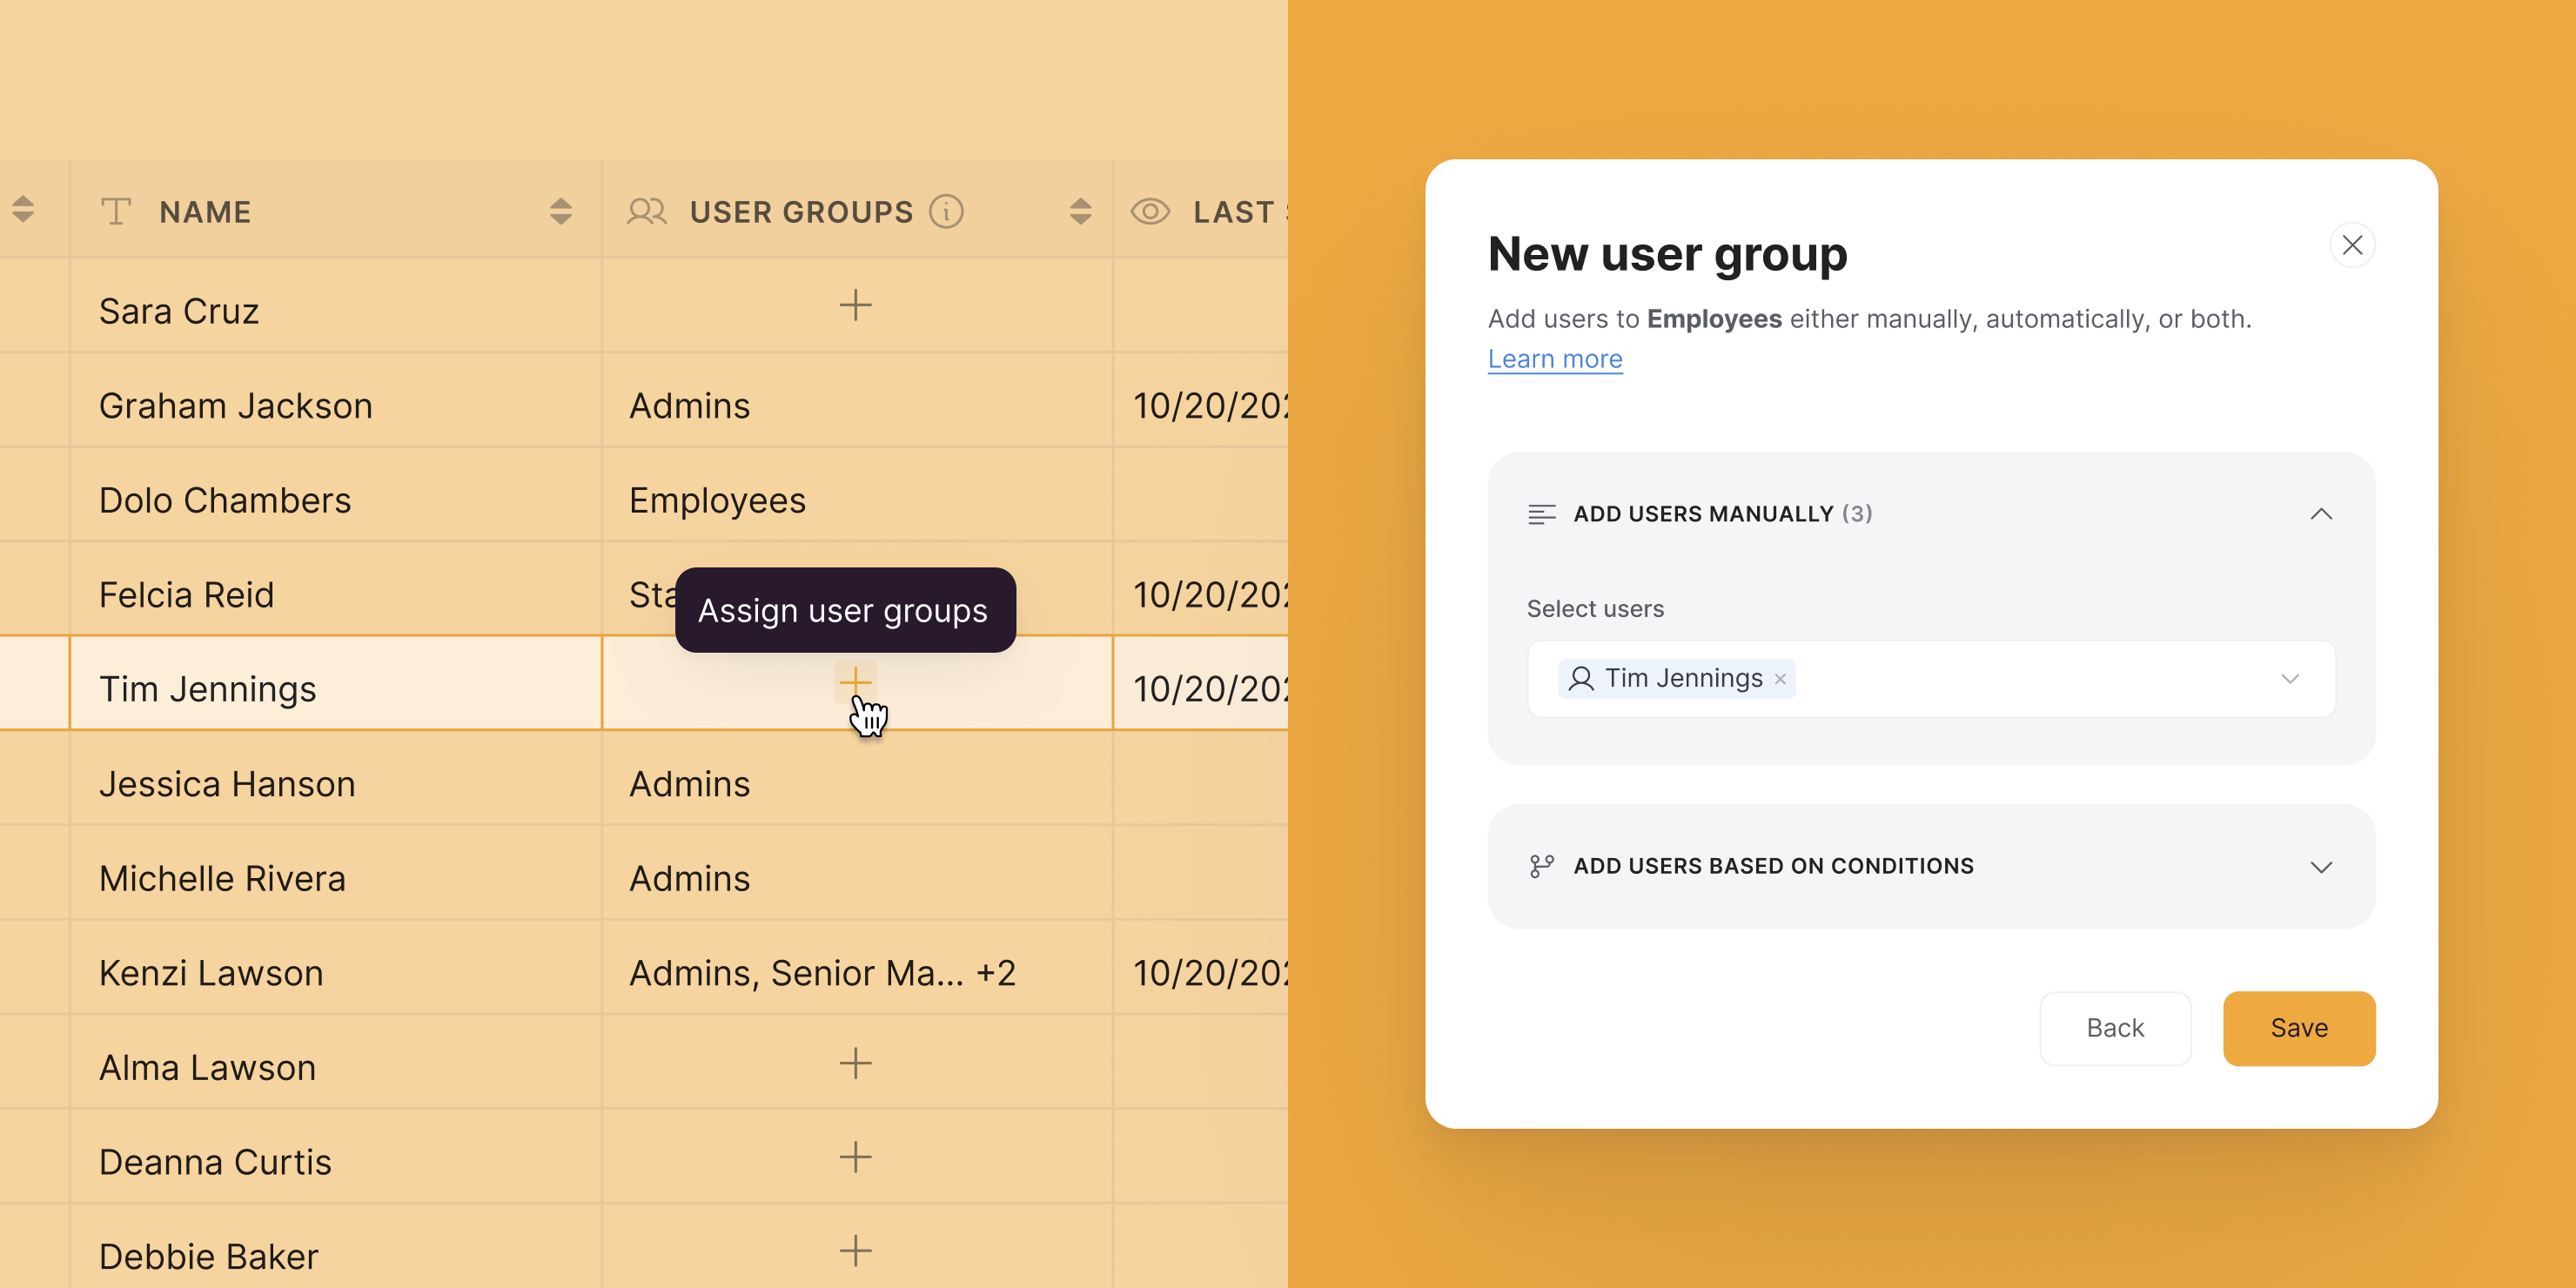Add user group for Deanna Curtis
The height and width of the screenshot is (1288, 2576).
855,1157
